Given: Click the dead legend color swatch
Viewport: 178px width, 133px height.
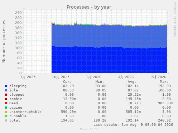Looking at the screenshot, I should point(6,103).
